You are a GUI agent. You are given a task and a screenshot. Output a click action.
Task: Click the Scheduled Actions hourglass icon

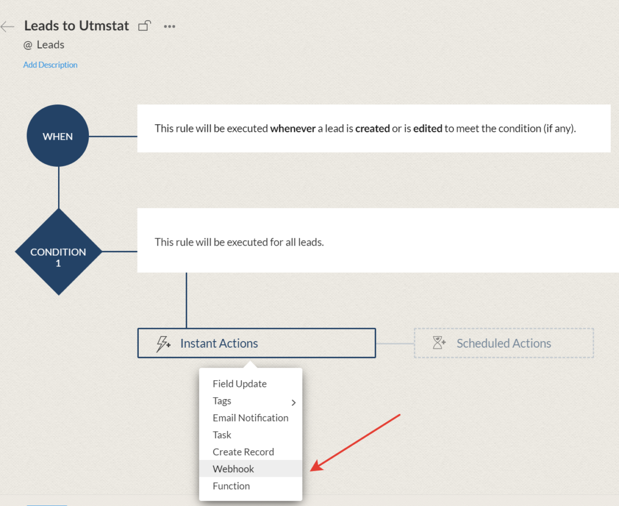(x=439, y=342)
